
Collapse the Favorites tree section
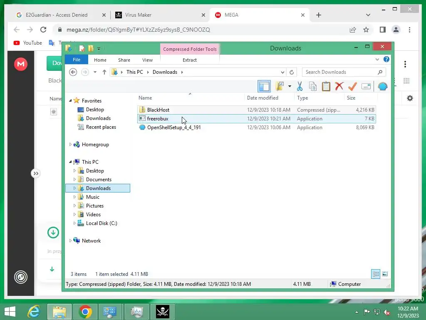pos(70,101)
